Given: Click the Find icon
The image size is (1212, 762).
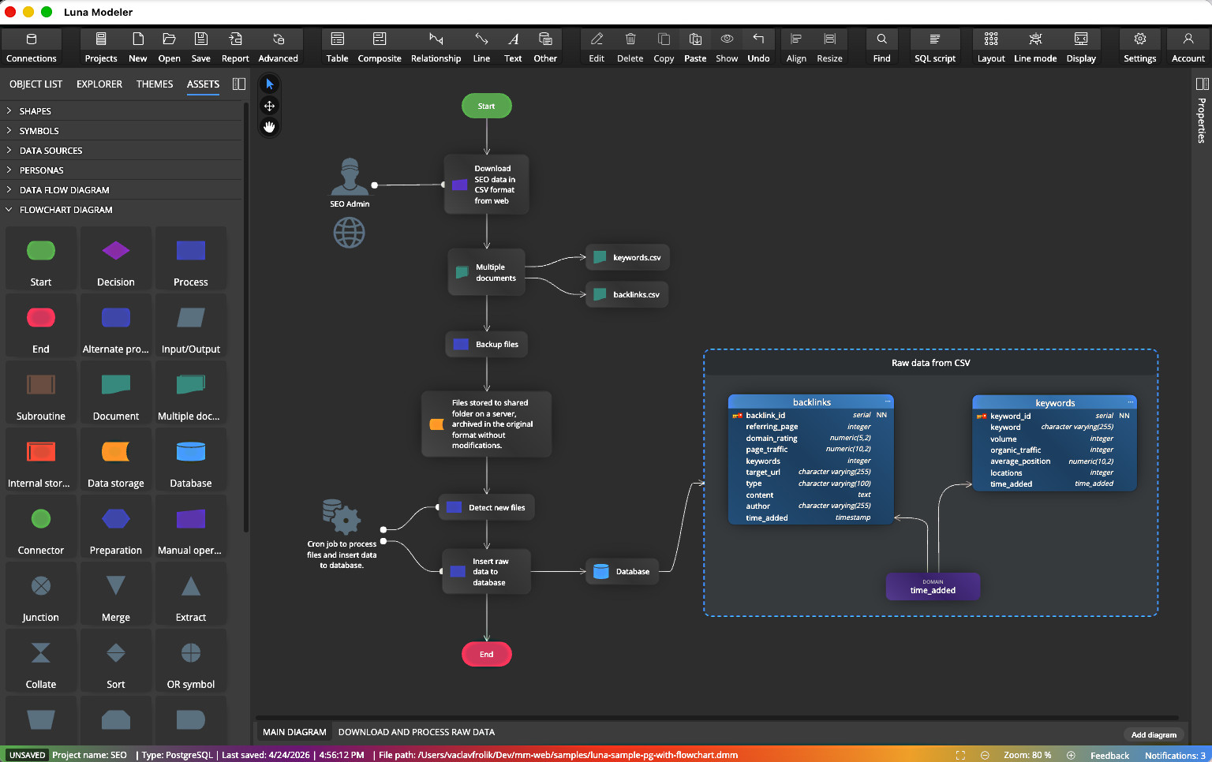Looking at the screenshot, I should pos(881,46).
